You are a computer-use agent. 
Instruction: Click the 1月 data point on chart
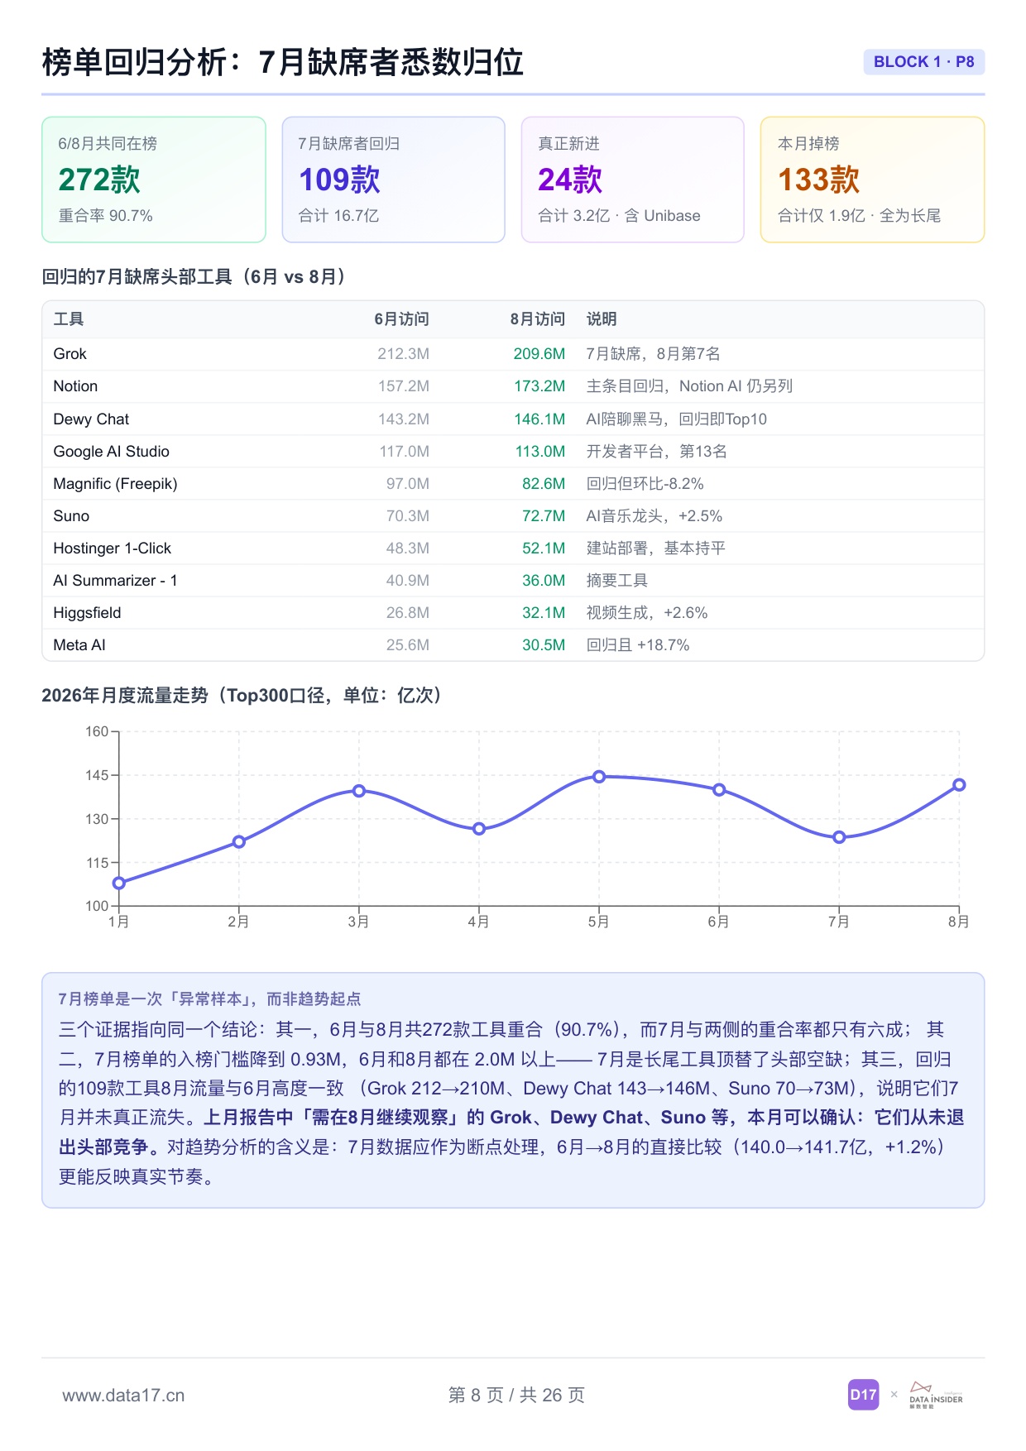pos(119,884)
